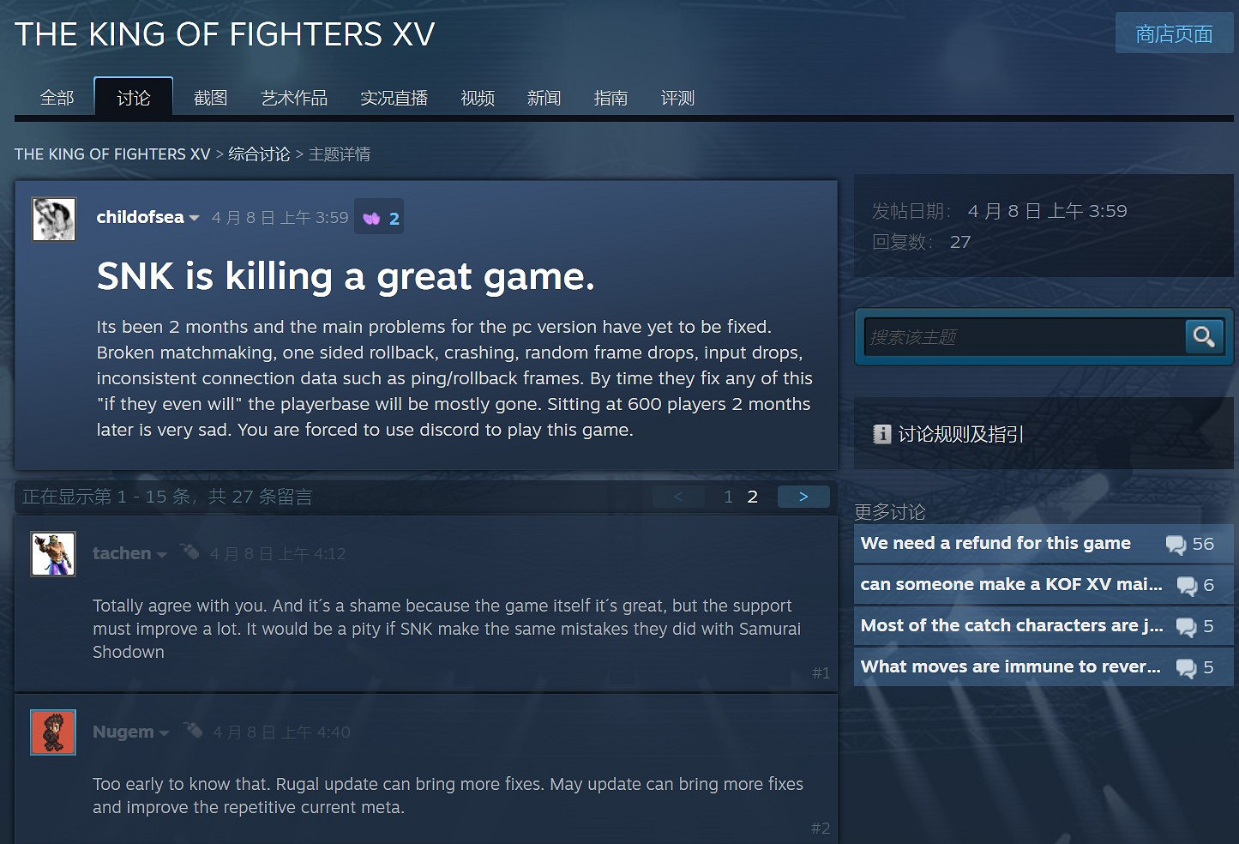
Task: Click the 搜索该主题 search input field
Action: [1025, 337]
